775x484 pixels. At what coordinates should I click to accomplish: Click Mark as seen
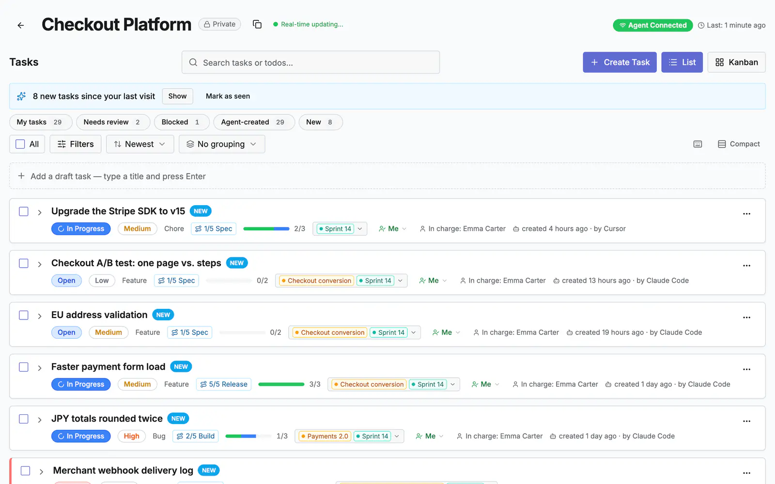coord(228,96)
